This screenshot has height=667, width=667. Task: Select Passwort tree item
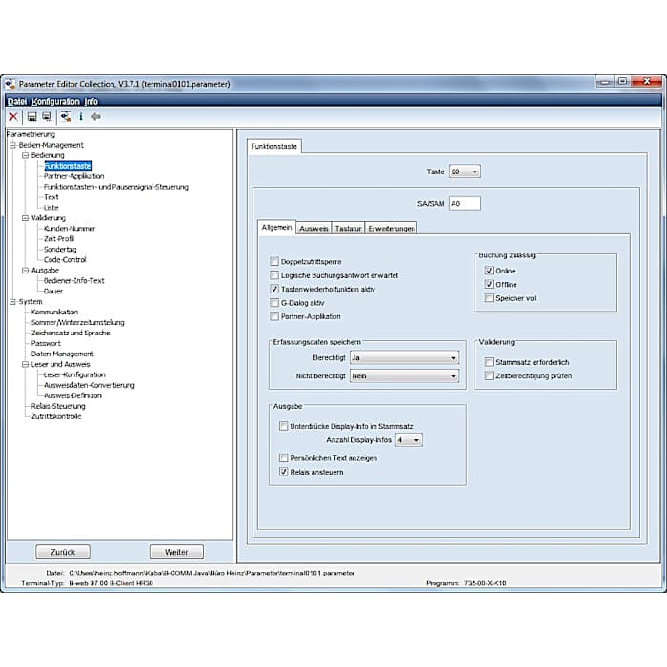(x=46, y=343)
